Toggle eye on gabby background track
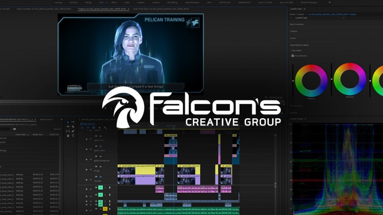383x215 pixels. pos(100,156)
